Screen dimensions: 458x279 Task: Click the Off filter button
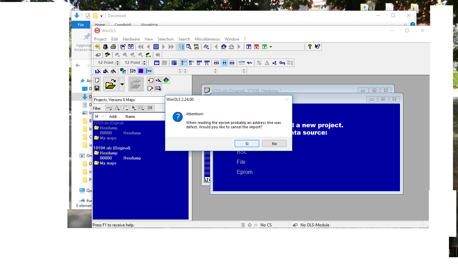(150, 108)
